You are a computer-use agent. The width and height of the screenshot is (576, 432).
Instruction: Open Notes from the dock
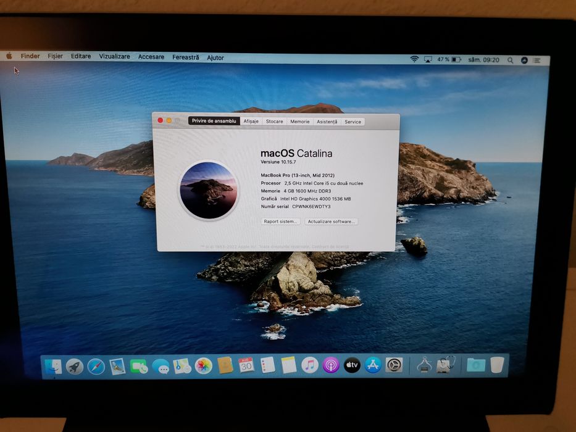coord(289,365)
